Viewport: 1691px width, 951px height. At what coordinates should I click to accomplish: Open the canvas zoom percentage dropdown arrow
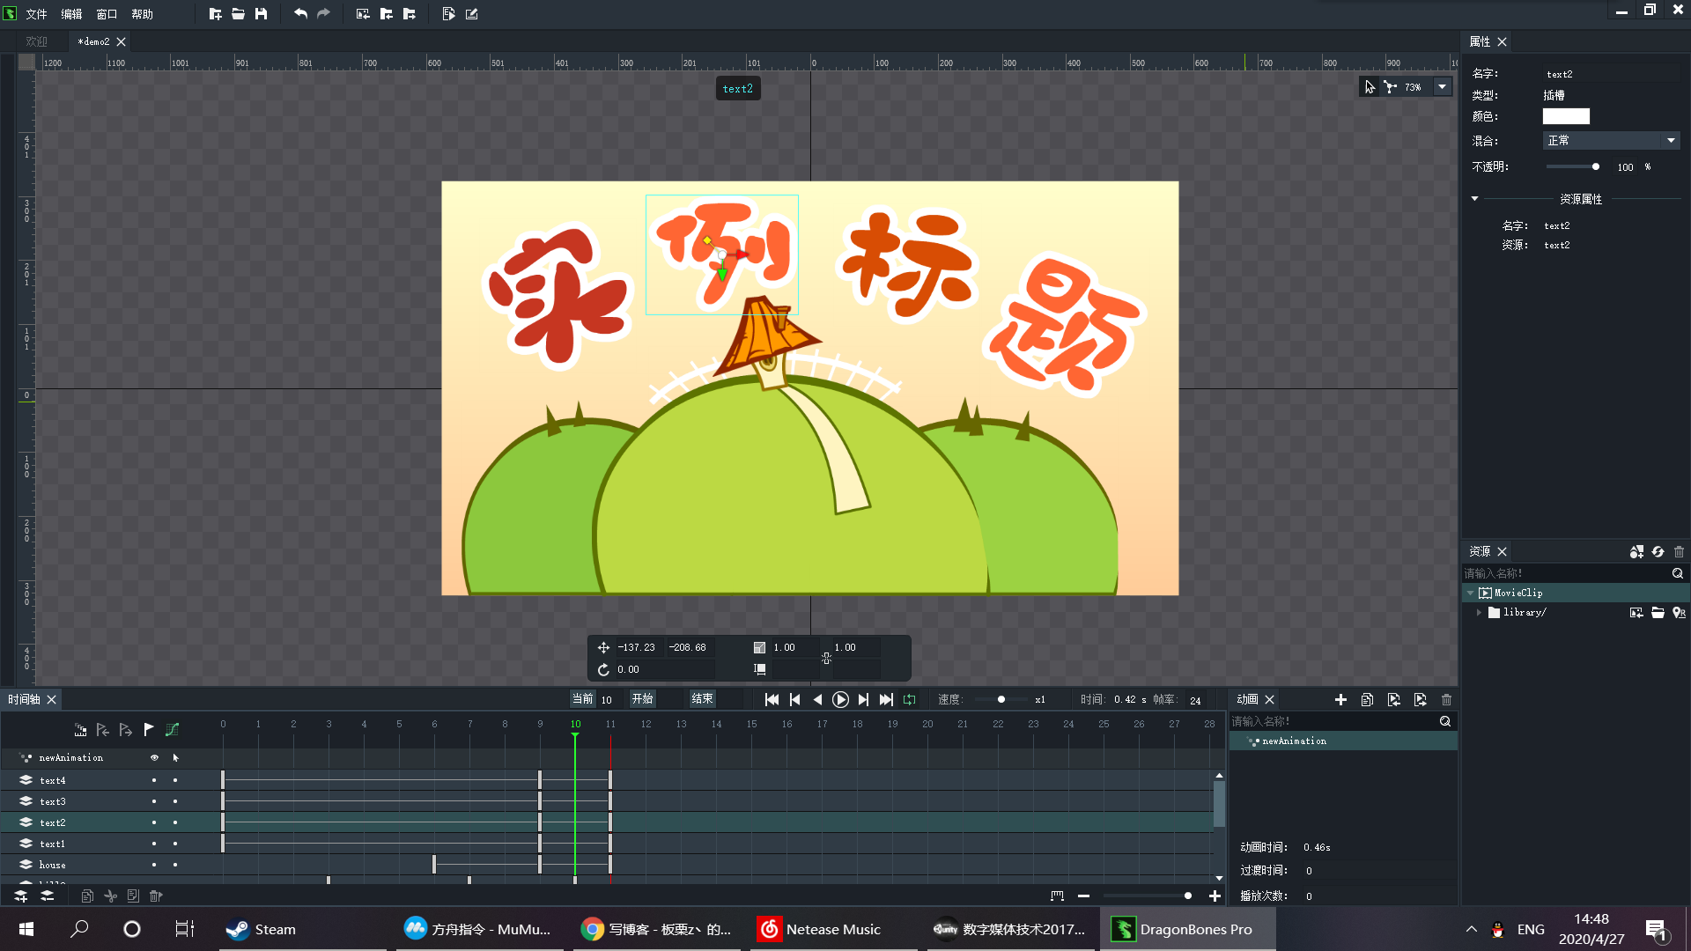1442,87
